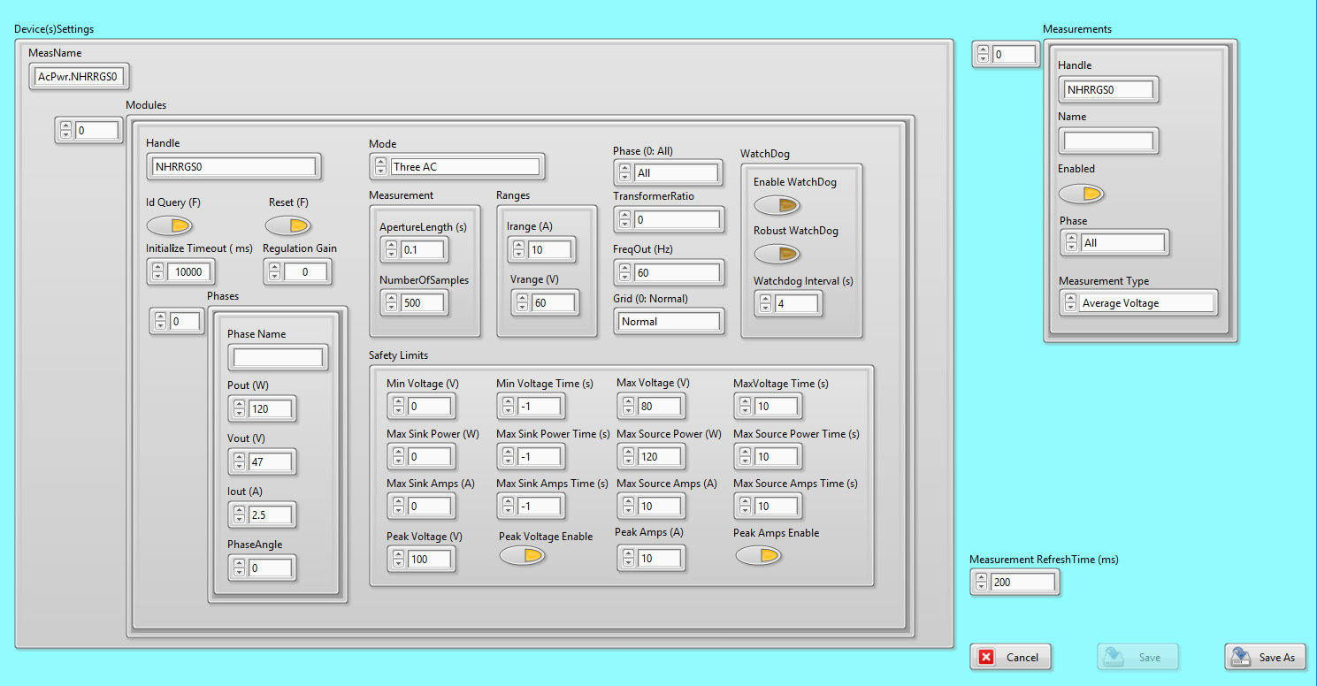This screenshot has width=1317, height=686.
Task: Click the empty Measurements Name field
Action: pyautogui.click(x=1109, y=141)
